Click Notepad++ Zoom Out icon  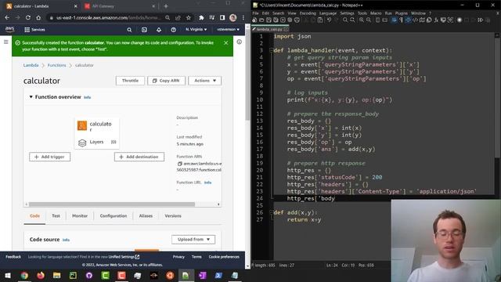click(x=369, y=20)
